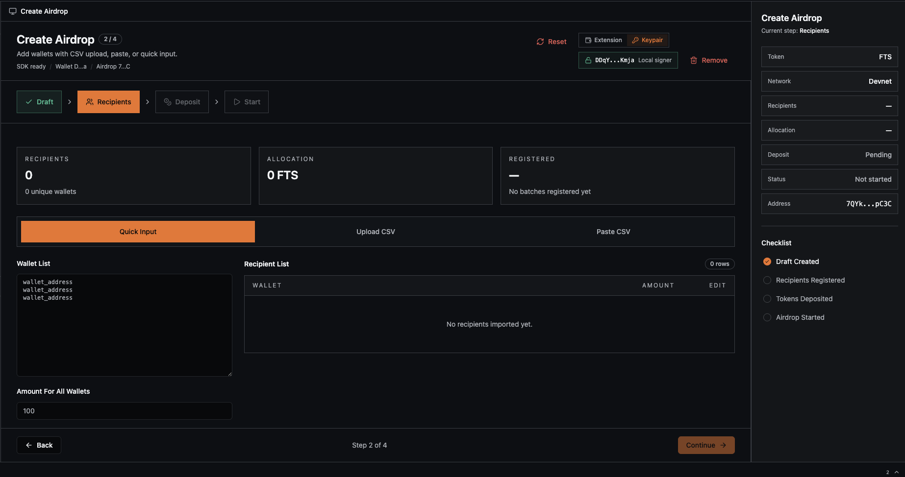Screen dimensions: 905x477
Task: Expand the bottom-right panel caret
Action: (x=897, y=472)
